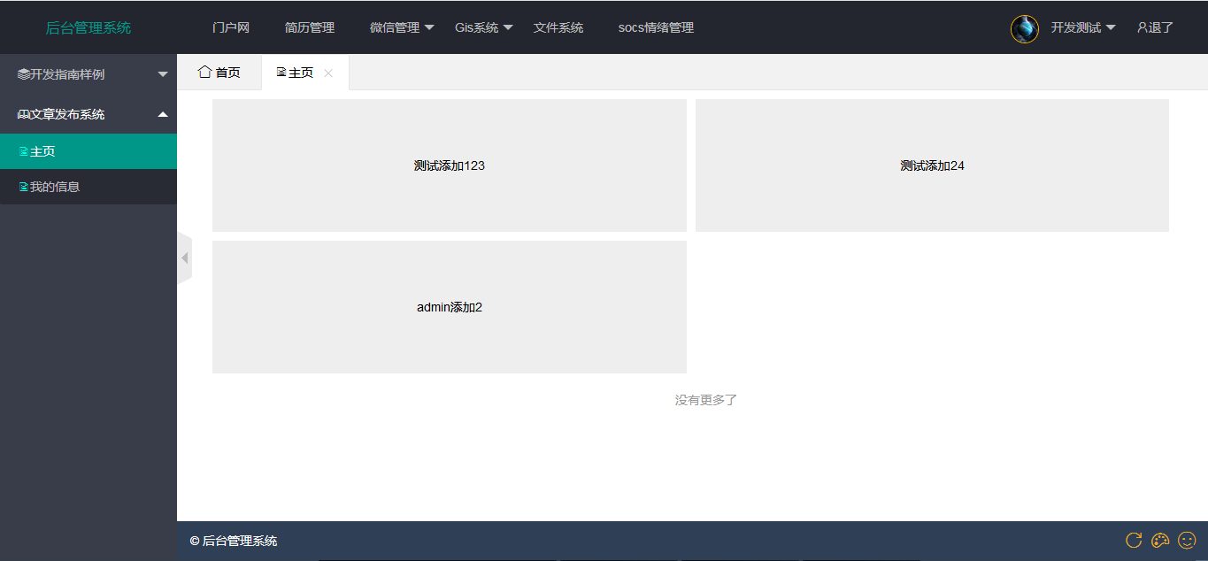
Task: Click the 退了 logout link
Action: (1155, 27)
